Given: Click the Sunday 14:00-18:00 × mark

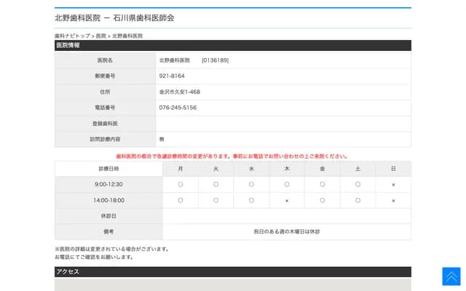Looking at the screenshot, I should click(x=393, y=200).
